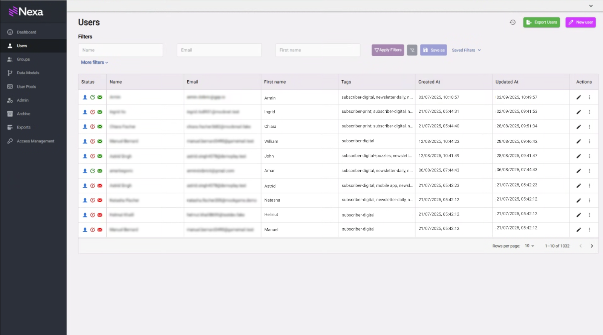
Task: Click the Export Users button
Action: (541, 22)
